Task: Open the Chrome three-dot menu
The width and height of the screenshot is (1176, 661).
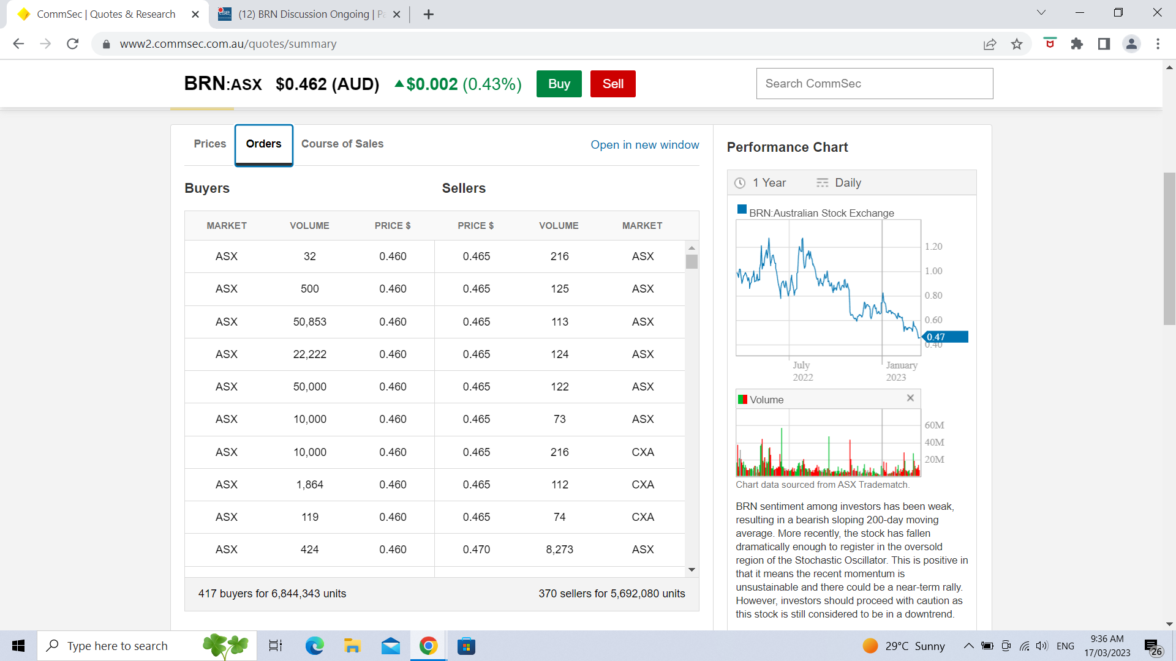Action: tap(1158, 44)
